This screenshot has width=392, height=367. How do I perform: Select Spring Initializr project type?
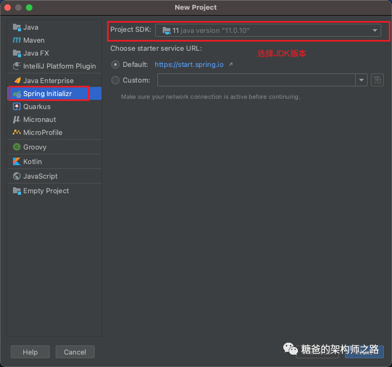(x=54, y=93)
